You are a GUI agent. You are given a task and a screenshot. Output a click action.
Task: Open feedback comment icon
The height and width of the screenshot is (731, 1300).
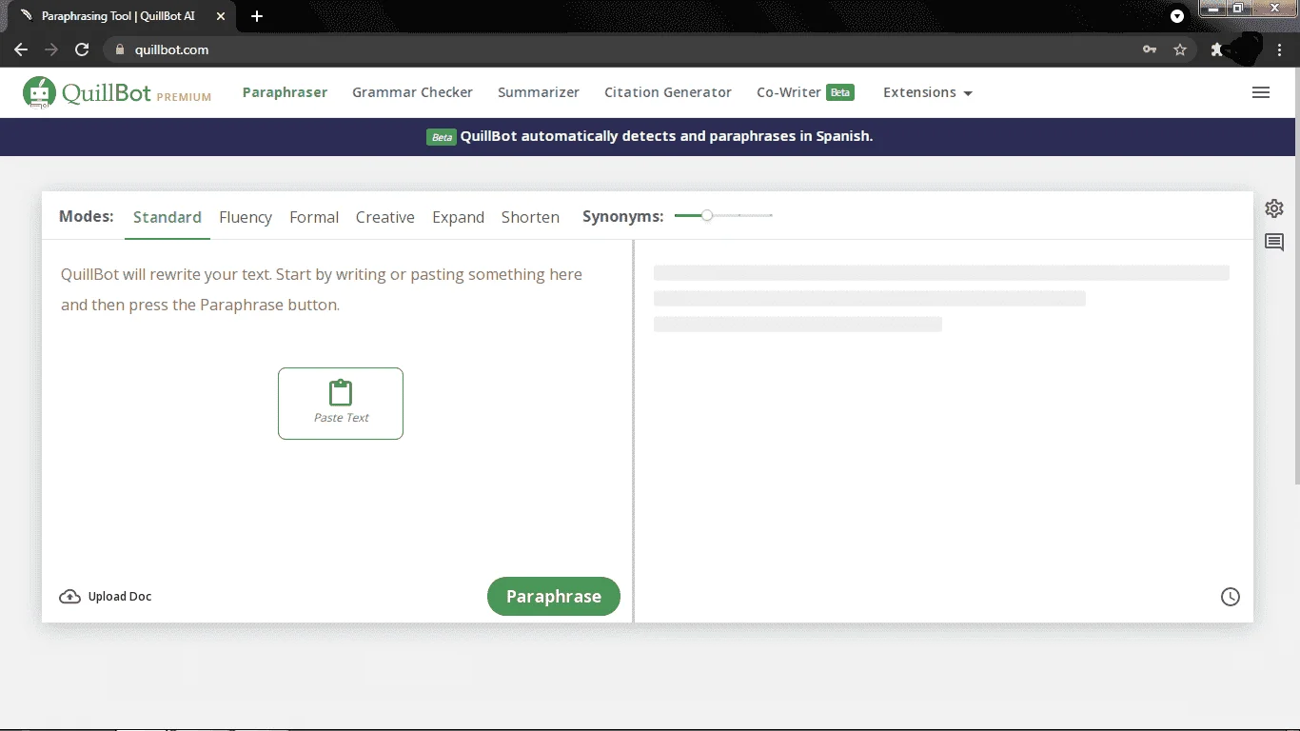pos(1274,242)
